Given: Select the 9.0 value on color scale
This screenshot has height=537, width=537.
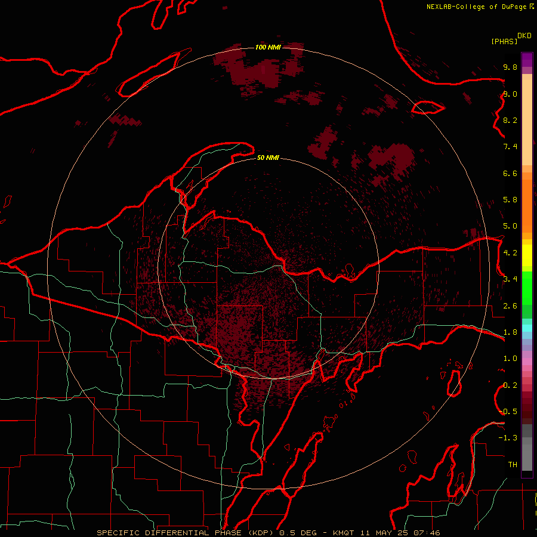Looking at the screenshot, I should (510, 94).
